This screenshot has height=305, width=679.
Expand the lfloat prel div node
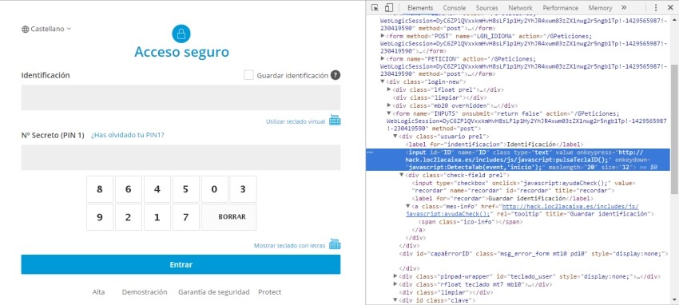[x=389, y=89]
